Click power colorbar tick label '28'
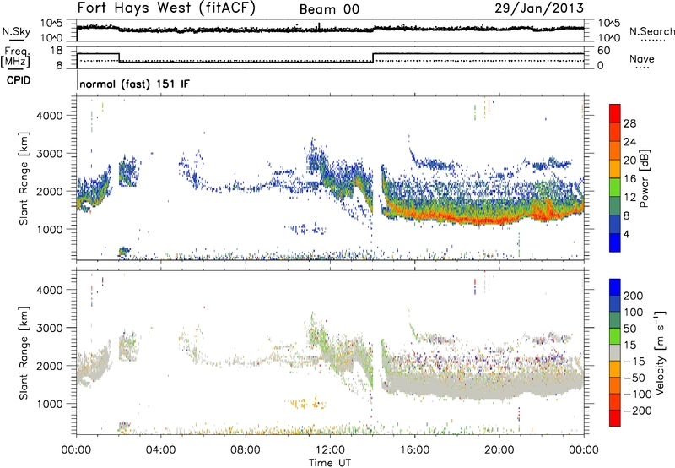Image resolution: width=675 pixels, height=468 pixels. 629,123
